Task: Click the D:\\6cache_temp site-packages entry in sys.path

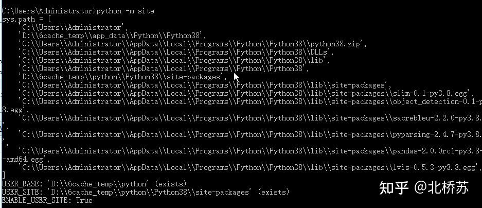Action: click(122, 77)
